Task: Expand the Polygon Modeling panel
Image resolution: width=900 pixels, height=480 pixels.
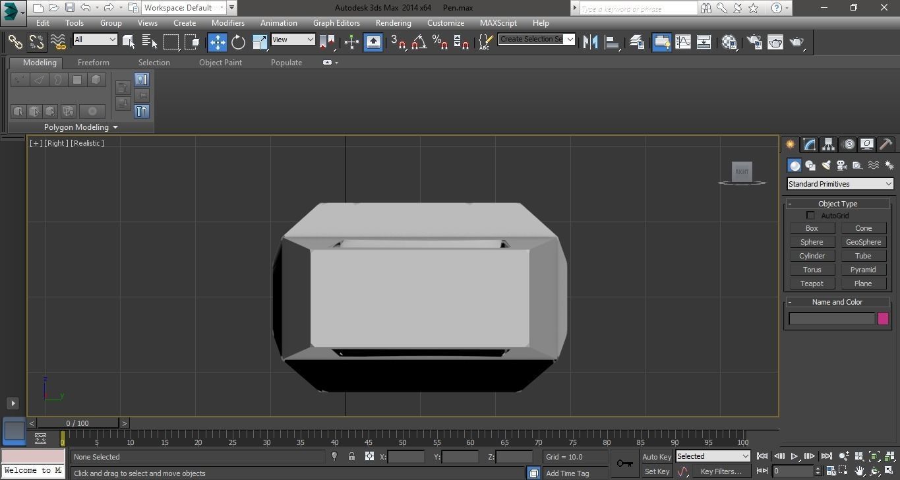Action: coord(81,127)
